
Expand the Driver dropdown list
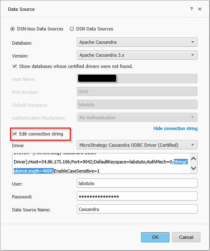pyautogui.click(x=137, y=145)
